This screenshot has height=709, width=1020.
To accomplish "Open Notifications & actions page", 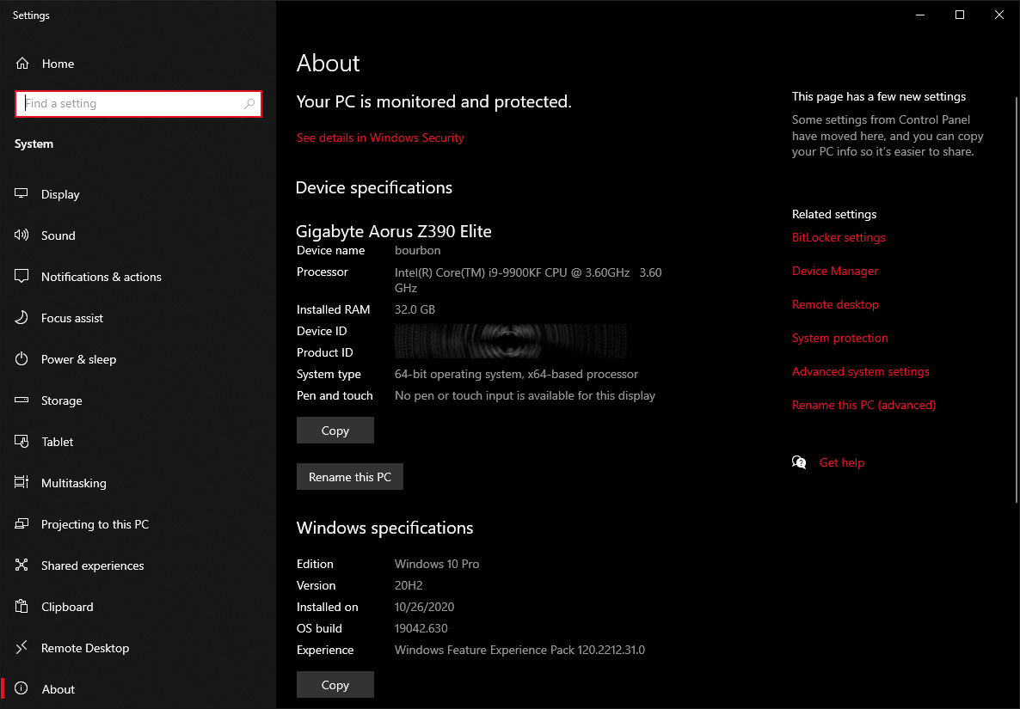I will (138, 277).
